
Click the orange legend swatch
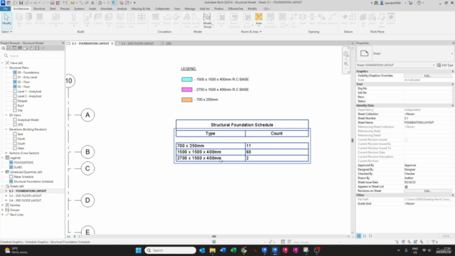pos(187,100)
